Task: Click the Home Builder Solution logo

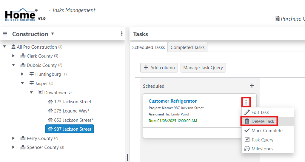Action: pyautogui.click(x=21, y=15)
